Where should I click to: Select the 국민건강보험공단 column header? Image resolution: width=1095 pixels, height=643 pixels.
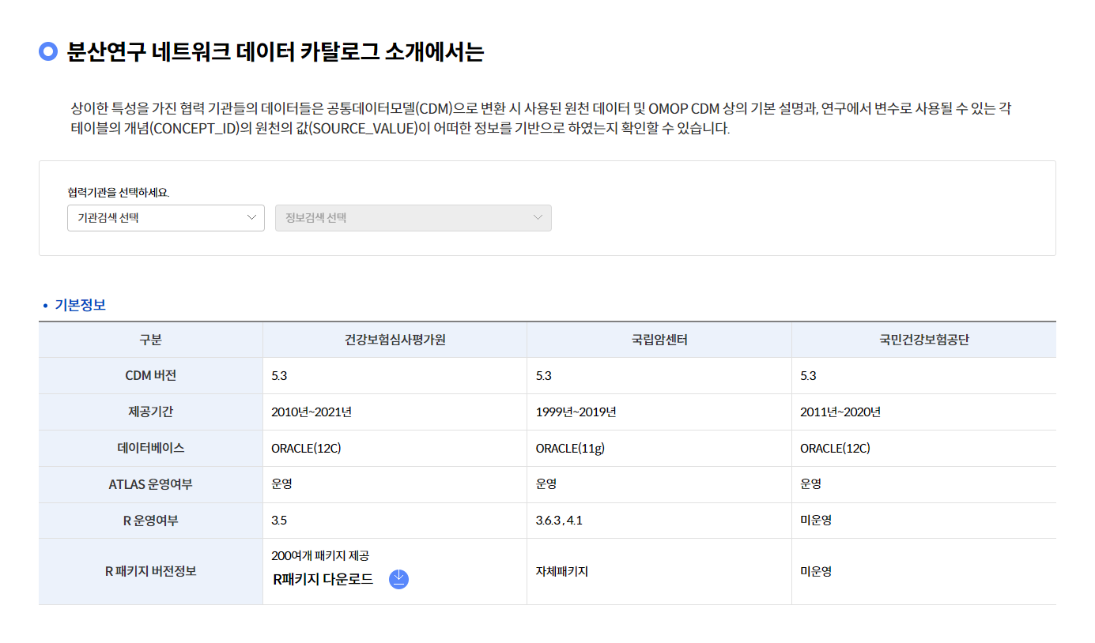[x=923, y=340]
